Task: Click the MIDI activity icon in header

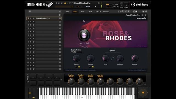Action: coord(65,3)
